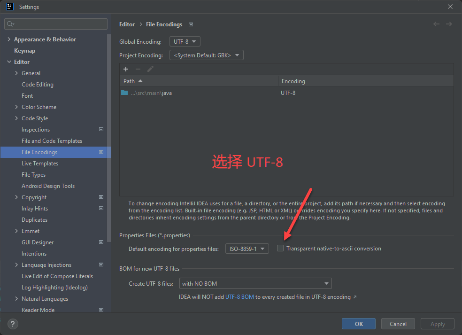
Task: Open the Project Encoding dropdown
Action: click(x=206, y=55)
